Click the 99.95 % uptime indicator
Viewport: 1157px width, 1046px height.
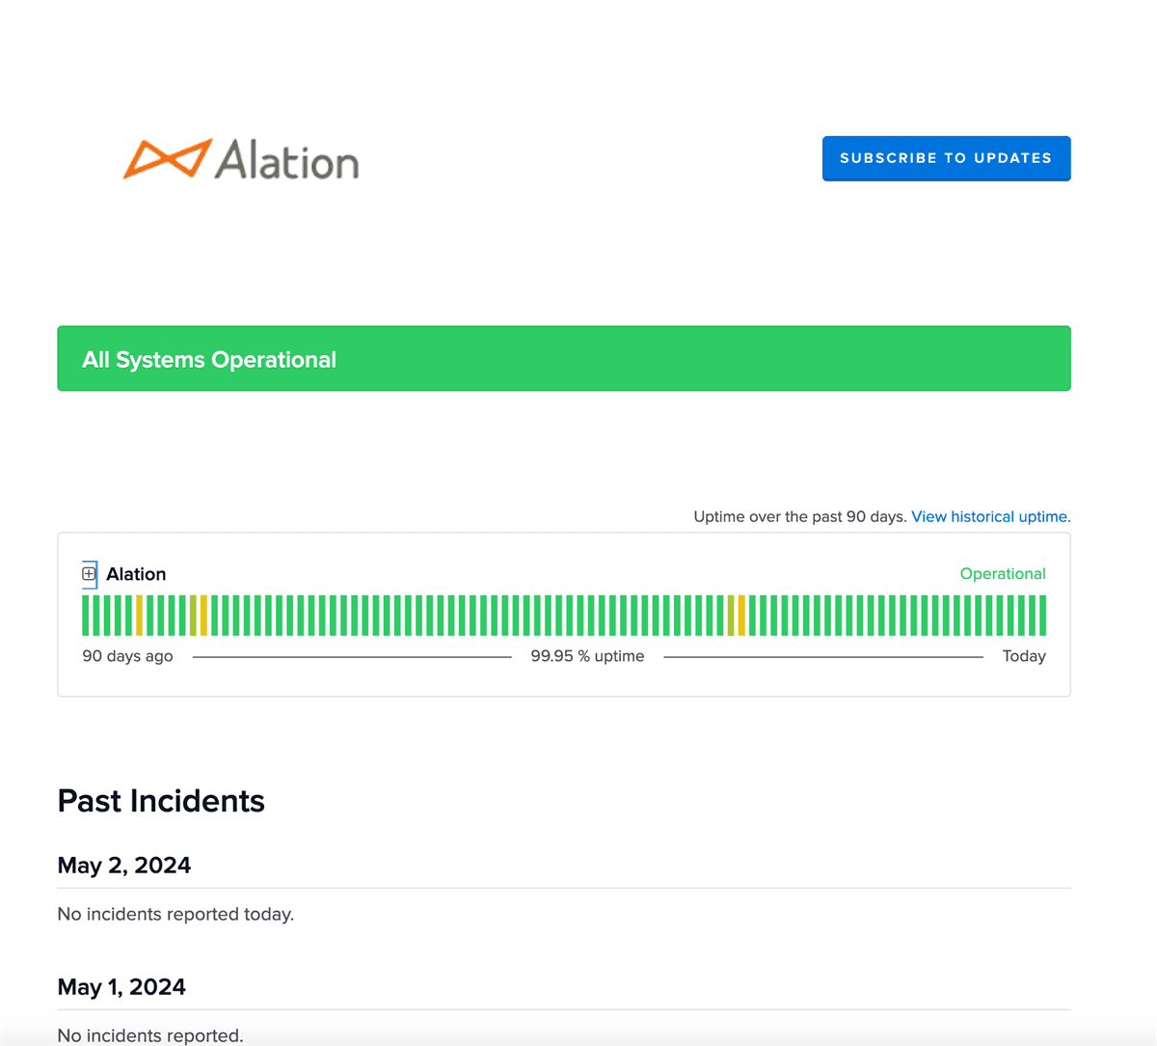[x=588, y=655]
